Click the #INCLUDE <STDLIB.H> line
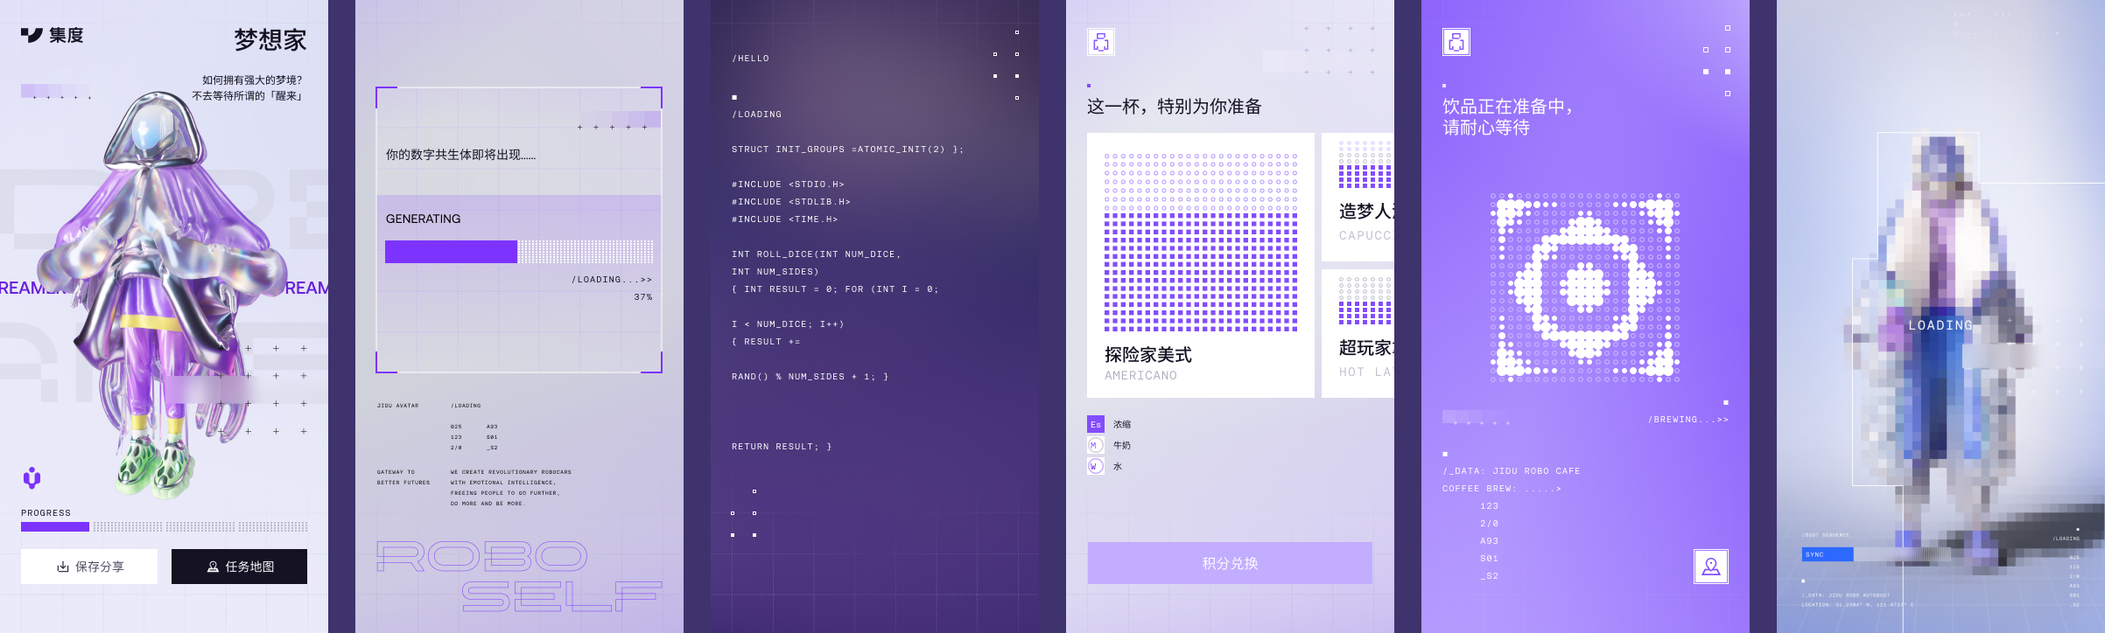 (x=791, y=202)
